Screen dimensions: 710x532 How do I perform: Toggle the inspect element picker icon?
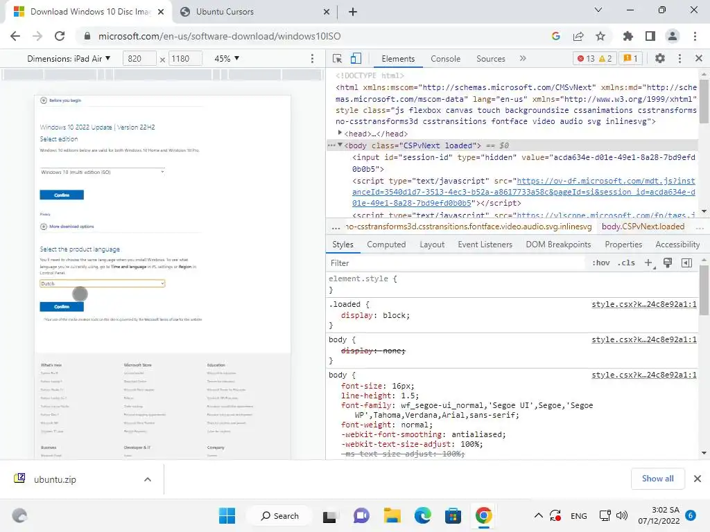coord(337,59)
